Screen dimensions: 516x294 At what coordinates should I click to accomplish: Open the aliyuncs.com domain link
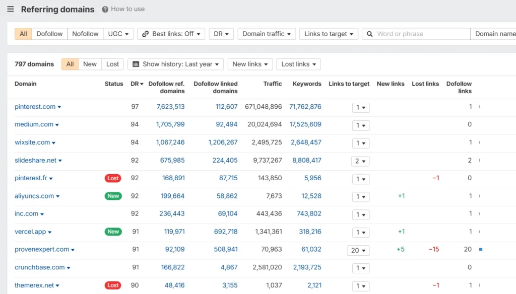(x=34, y=196)
